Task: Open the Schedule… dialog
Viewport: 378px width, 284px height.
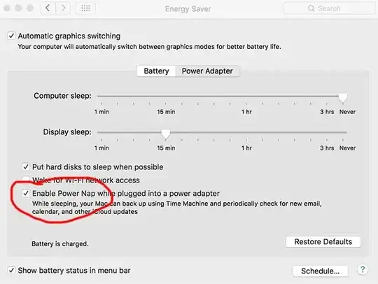Action: point(320,271)
